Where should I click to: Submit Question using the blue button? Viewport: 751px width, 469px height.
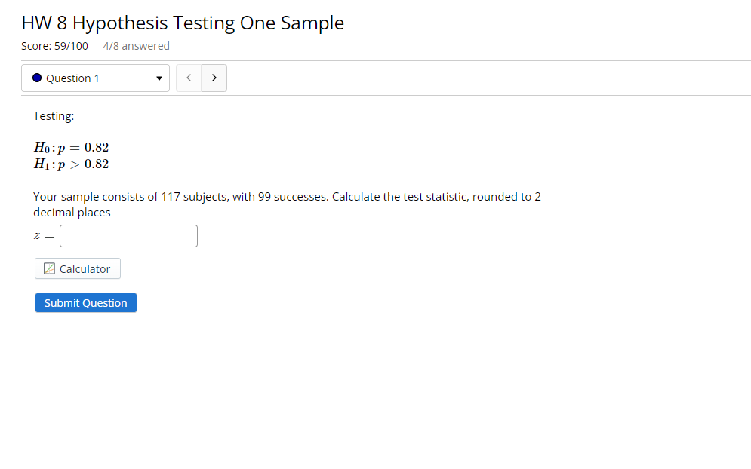click(86, 303)
